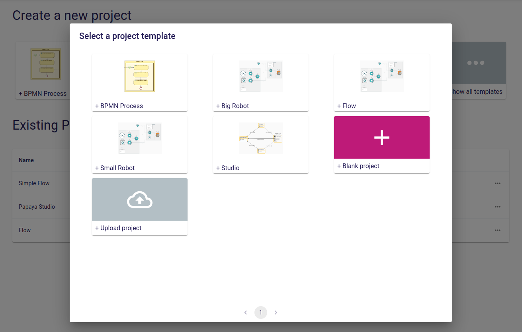Click 'Show all templates' text in background

(477, 91)
